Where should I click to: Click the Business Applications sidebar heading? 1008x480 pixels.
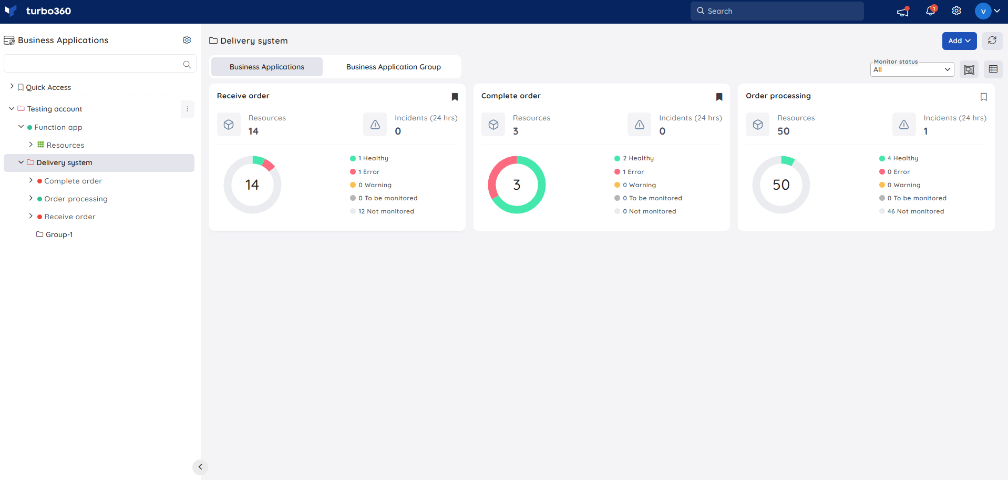[x=56, y=40]
